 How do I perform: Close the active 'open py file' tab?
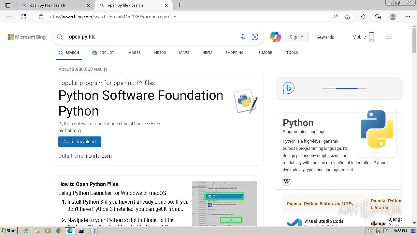[x=166, y=5]
